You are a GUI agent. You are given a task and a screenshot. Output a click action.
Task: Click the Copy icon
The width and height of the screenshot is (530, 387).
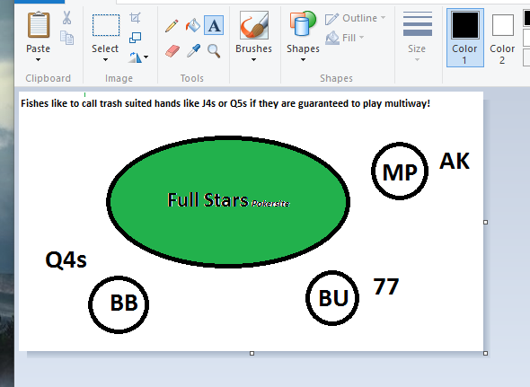(x=67, y=38)
